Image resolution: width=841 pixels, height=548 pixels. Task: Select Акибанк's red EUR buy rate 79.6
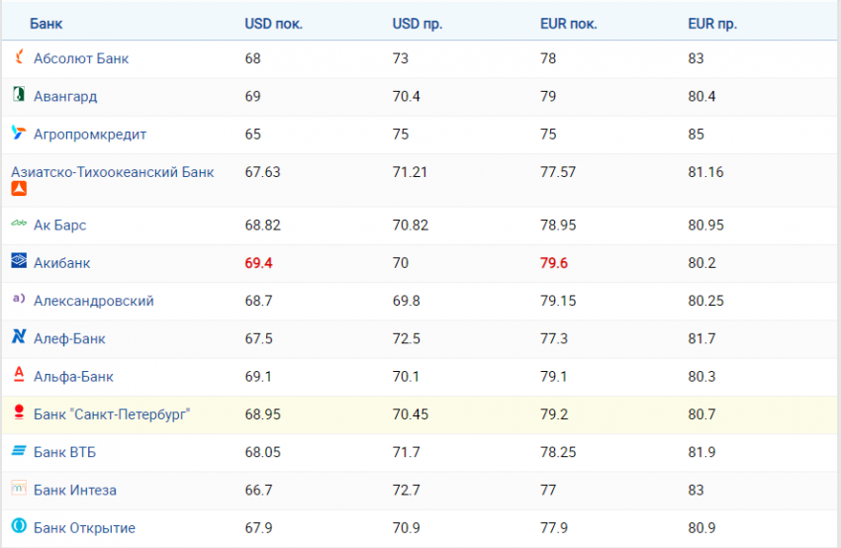554,263
